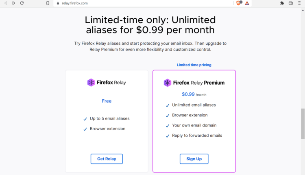Open the browser hamburger menu
This screenshot has width=305, height=175.
(x=299, y=3)
